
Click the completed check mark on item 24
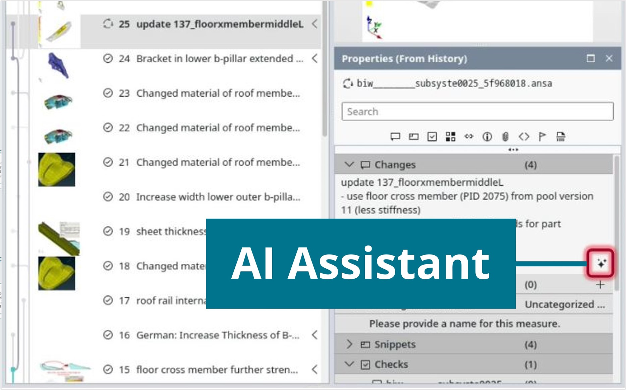(x=108, y=58)
